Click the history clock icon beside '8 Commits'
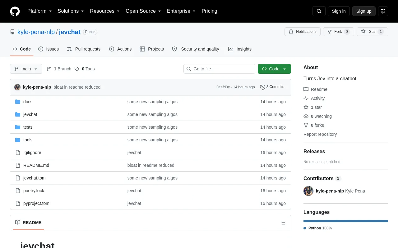Viewport: 398px width, 248px height. [x=263, y=87]
